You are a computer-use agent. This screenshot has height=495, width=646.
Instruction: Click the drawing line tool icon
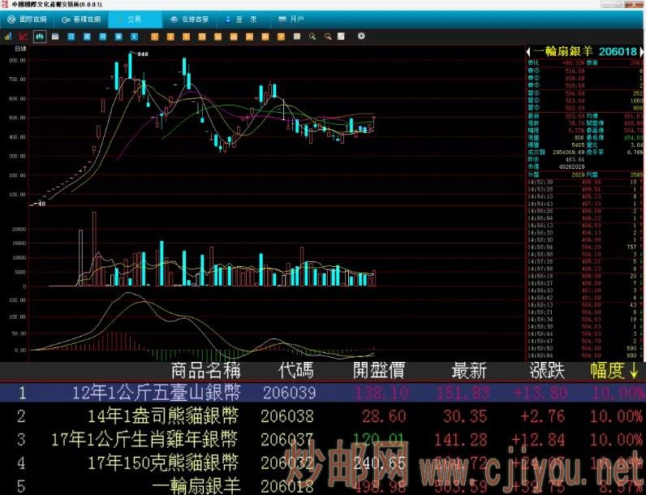click(341, 37)
